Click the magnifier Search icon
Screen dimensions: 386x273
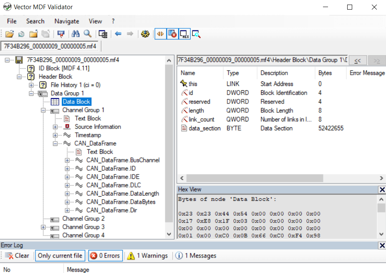click(87, 34)
